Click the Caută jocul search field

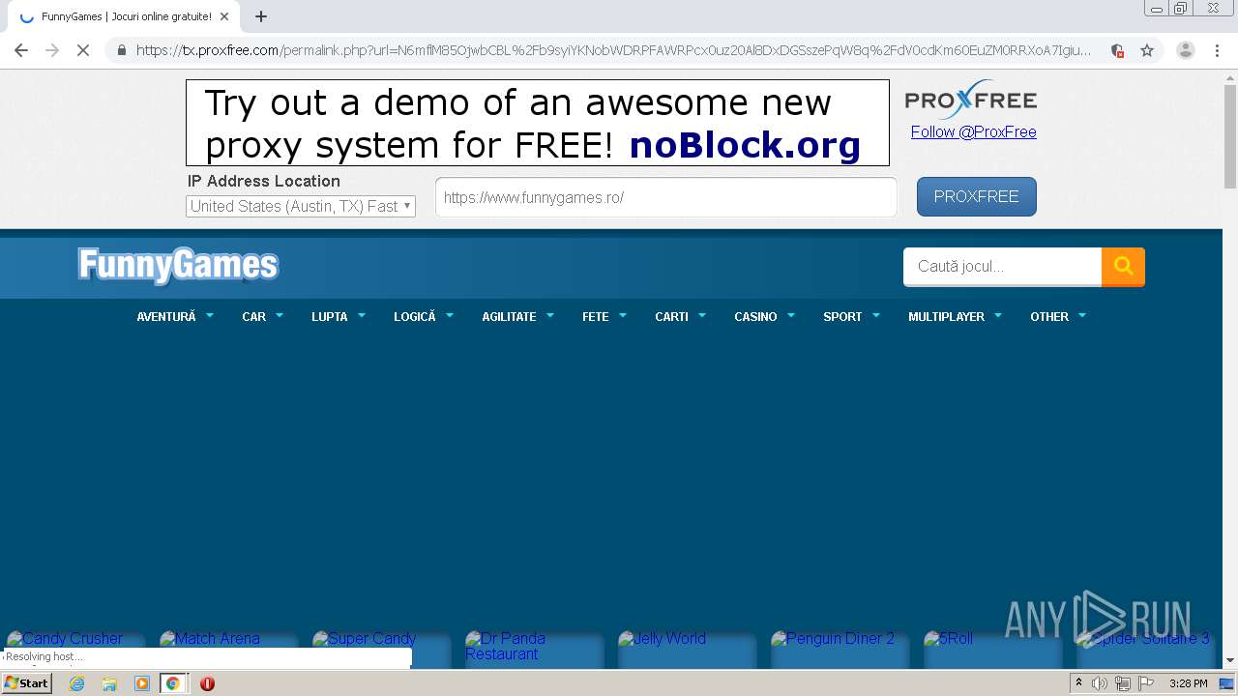tap(1002, 267)
